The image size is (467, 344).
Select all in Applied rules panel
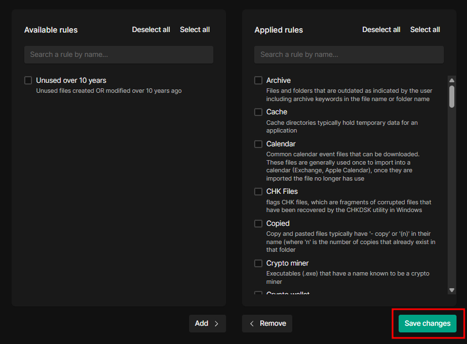tap(425, 30)
